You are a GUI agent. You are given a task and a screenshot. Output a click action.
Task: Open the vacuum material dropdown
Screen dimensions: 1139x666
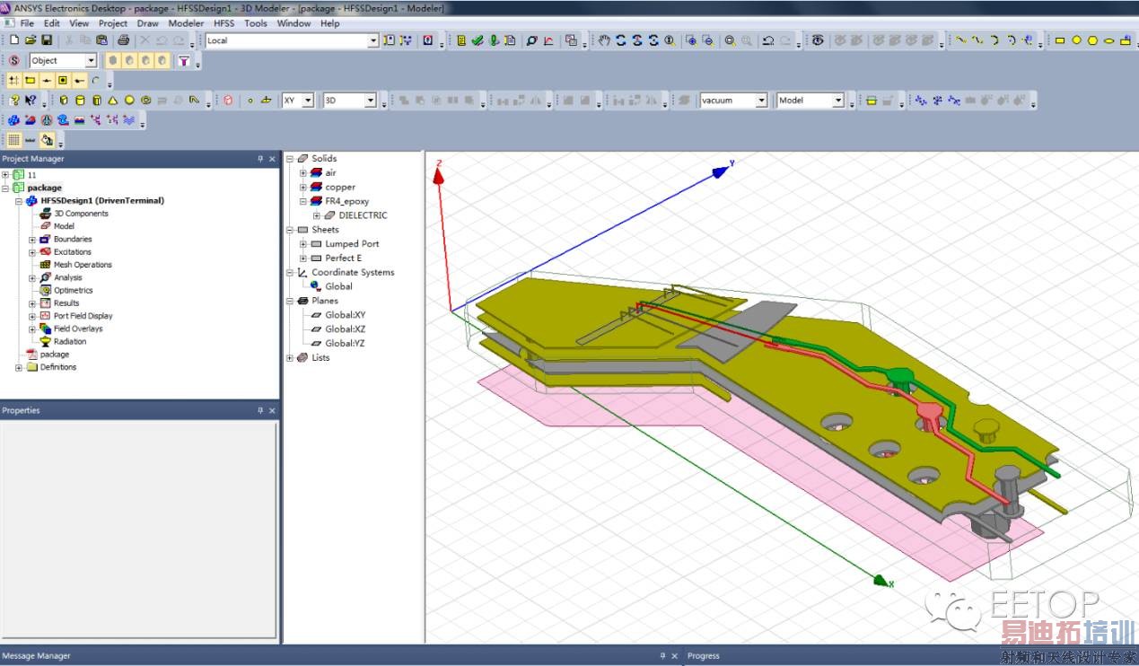coord(761,101)
